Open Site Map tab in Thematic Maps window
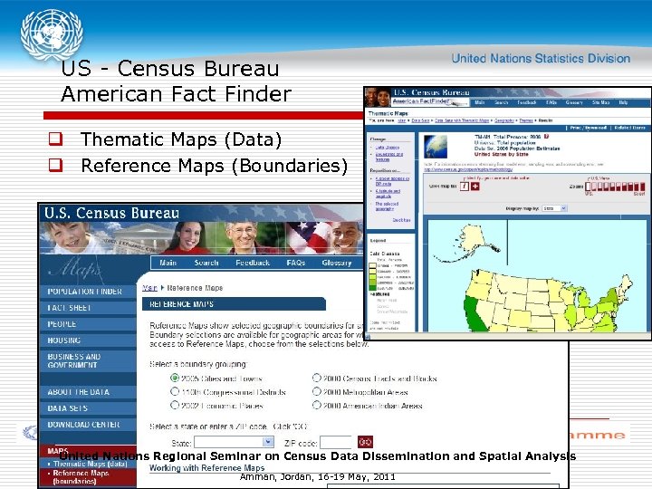Image resolution: width=652 pixels, height=489 pixels. coord(601,102)
